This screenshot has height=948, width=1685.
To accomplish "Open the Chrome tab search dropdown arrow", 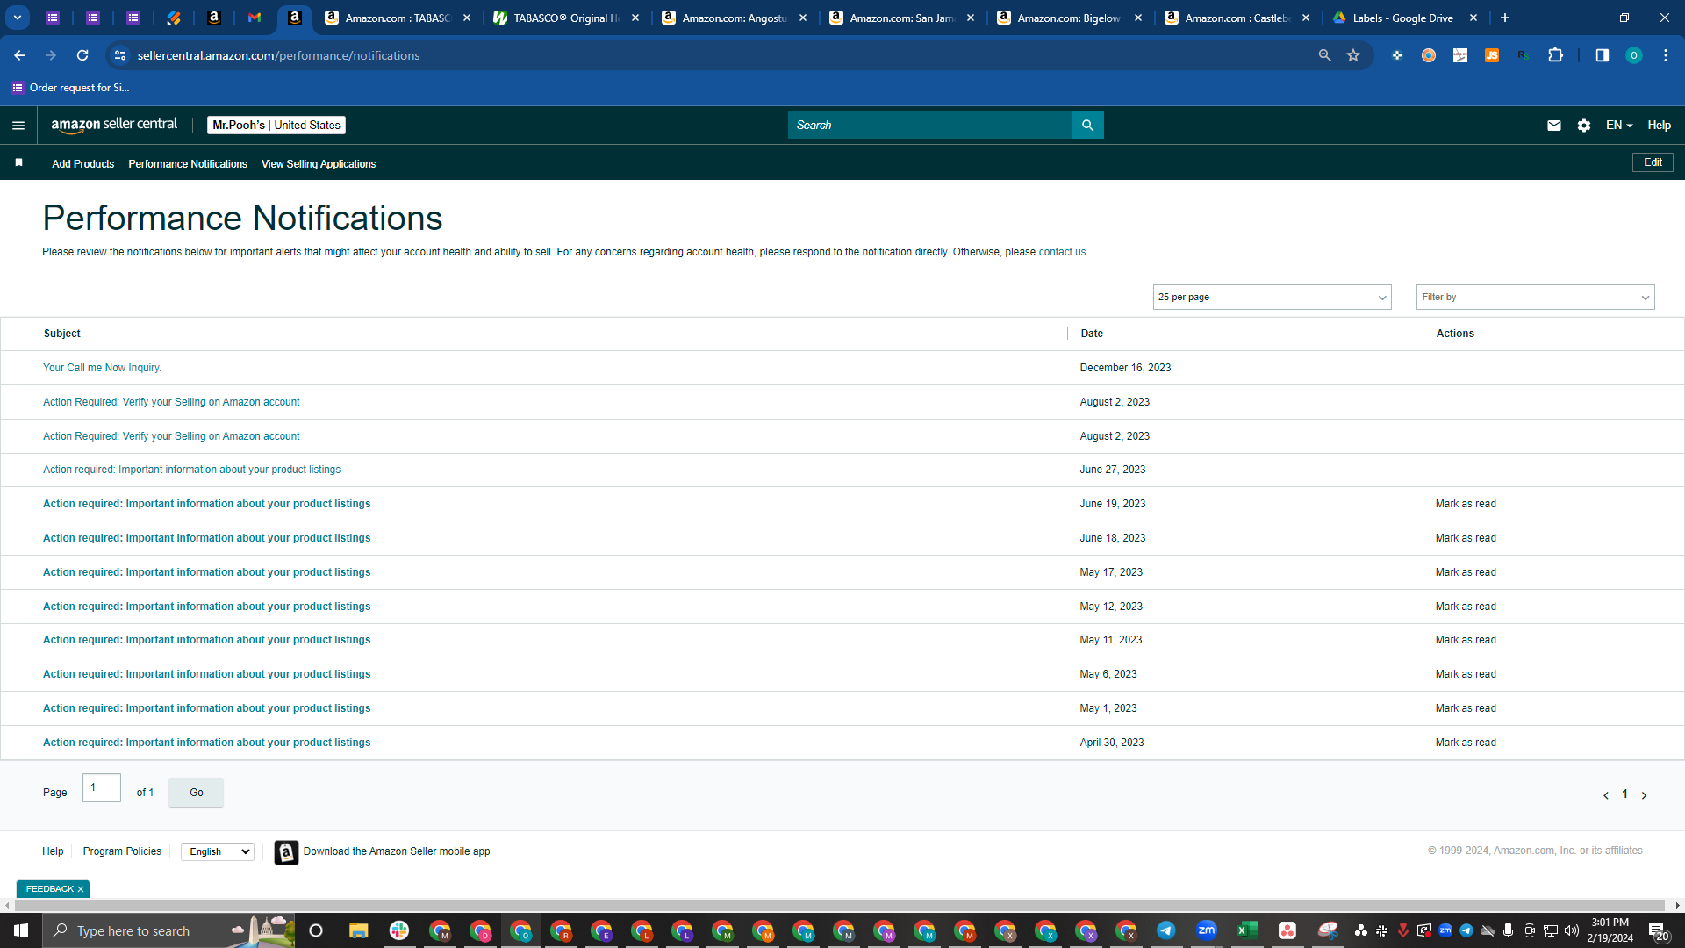I will 18,18.
